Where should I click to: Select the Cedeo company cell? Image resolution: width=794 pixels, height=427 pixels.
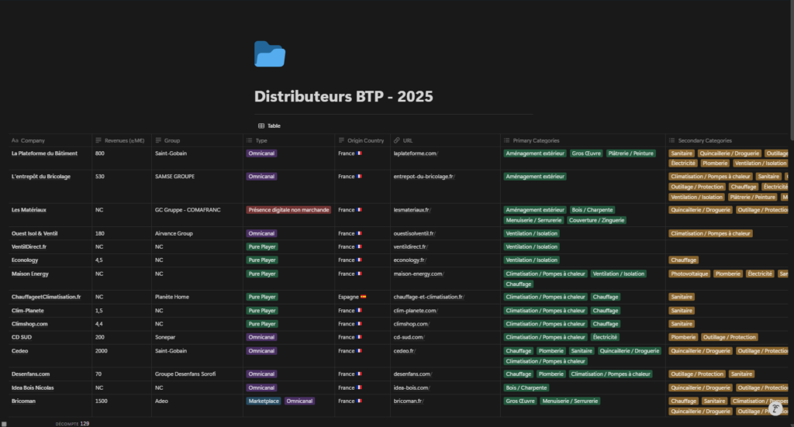tap(50, 356)
